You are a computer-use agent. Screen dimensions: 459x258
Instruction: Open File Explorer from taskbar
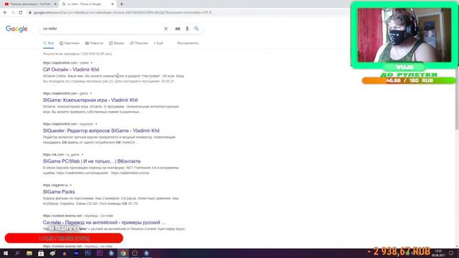coord(29,253)
